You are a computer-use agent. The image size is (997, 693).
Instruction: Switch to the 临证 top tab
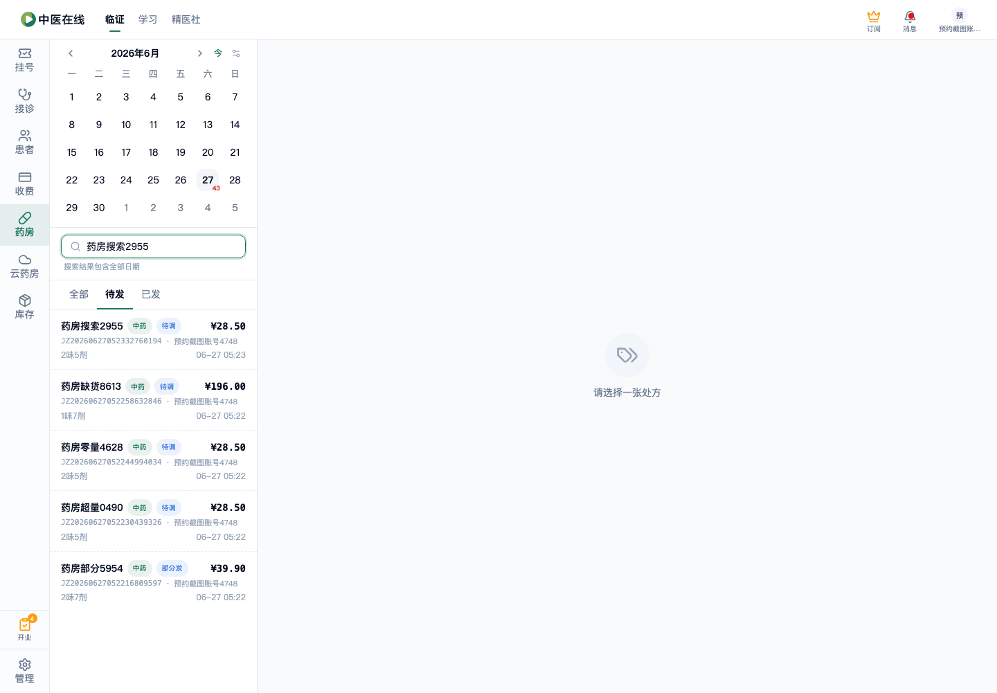coord(115,19)
